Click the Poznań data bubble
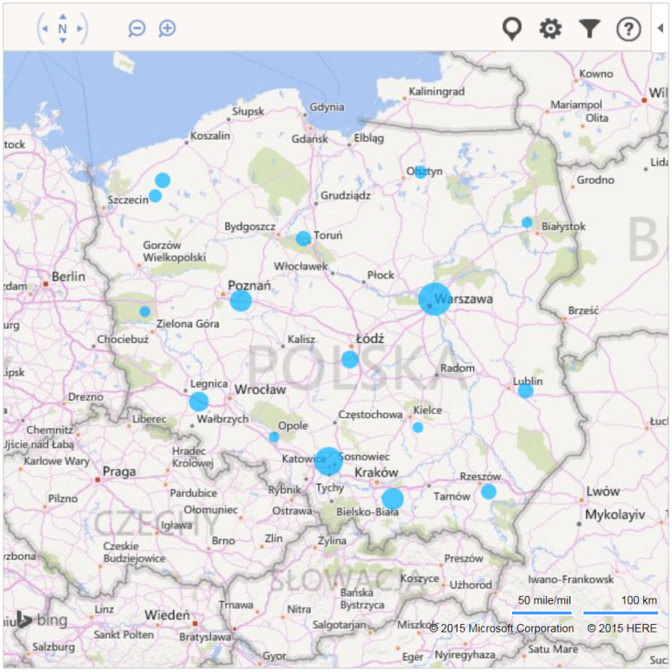The image size is (672, 672). point(241,301)
